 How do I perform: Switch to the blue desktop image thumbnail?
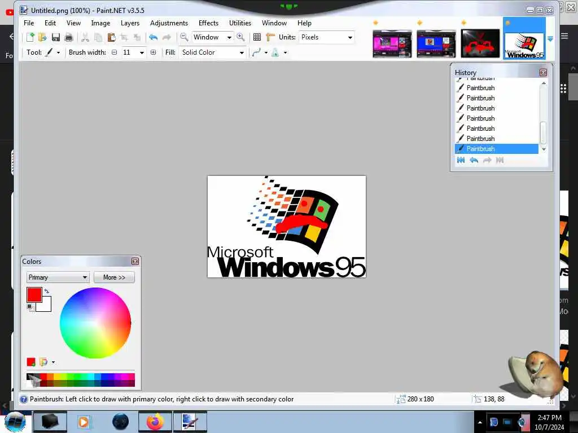(436, 44)
